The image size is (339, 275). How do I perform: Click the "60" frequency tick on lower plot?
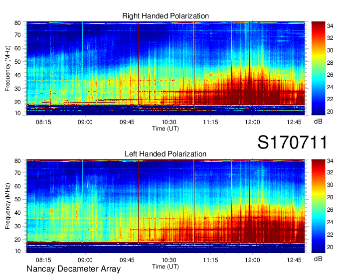point(17,186)
